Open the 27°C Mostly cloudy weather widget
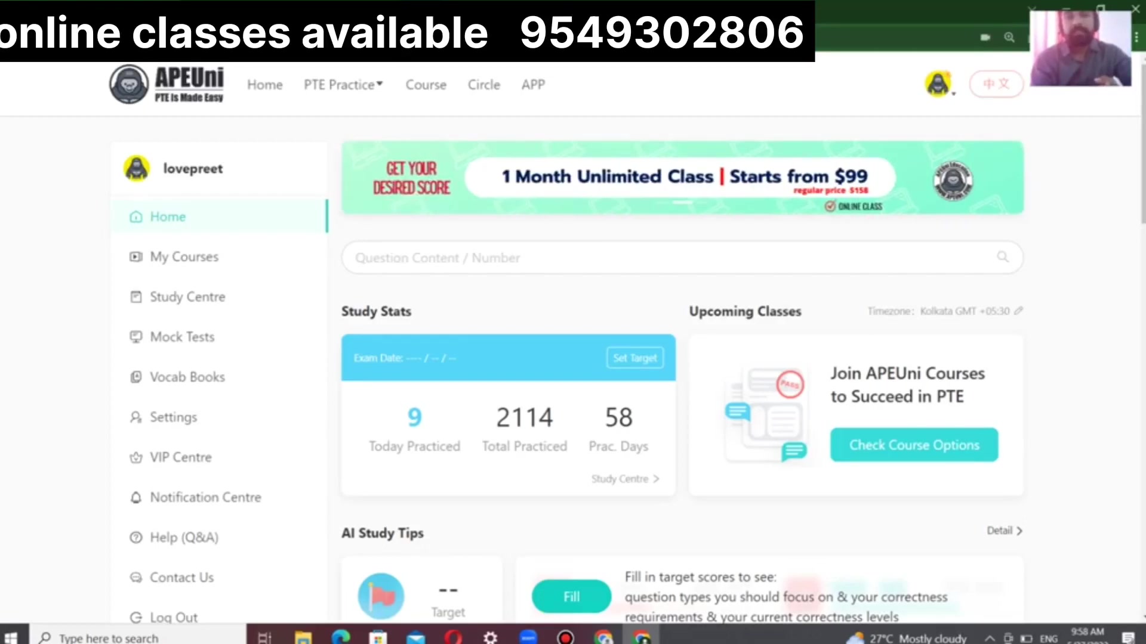The image size is (1146, 644). click(x=907, y=637)
